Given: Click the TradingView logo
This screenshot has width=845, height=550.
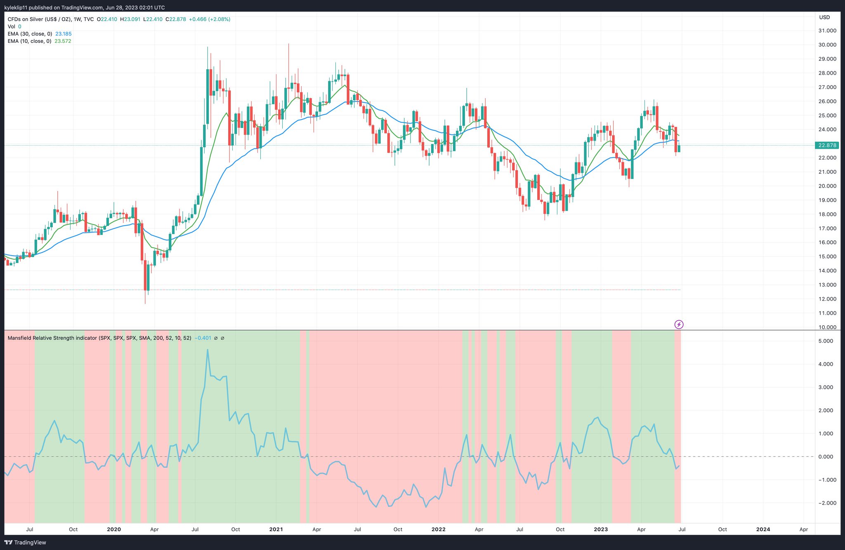Looking at the screenshot, I should click(24, 542).
